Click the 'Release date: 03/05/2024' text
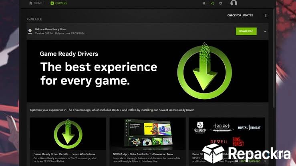 70,33
